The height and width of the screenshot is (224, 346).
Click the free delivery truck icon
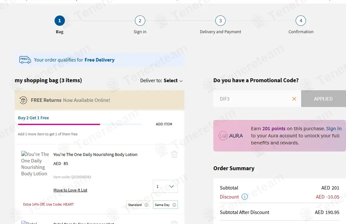pos(25,60)
